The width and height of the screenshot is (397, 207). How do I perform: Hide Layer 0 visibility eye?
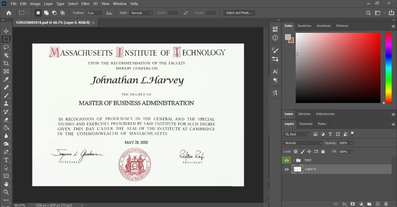tap(287, 169)
